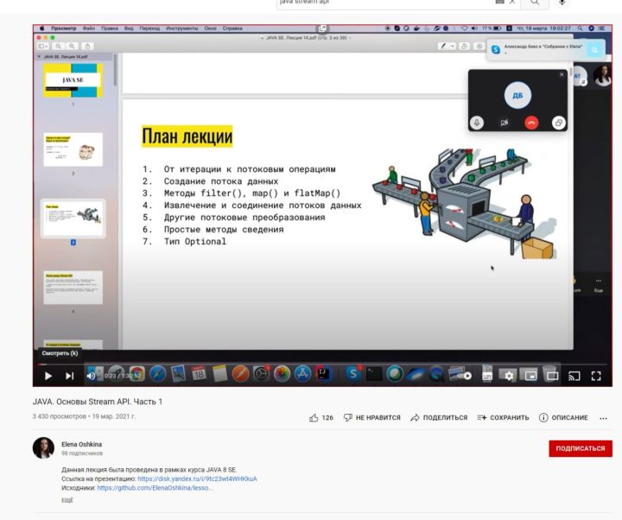Click Preview share toolbar icon
622x520 pixels.
coord(87,46)
